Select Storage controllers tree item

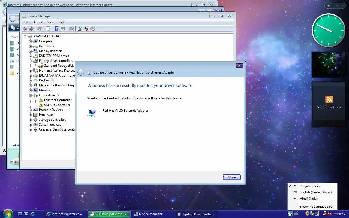point(52,120)
